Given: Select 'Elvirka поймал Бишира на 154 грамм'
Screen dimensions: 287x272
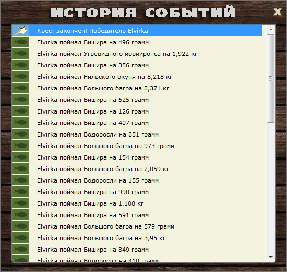Looking at the screenshot, I should (x=137, y=157).
